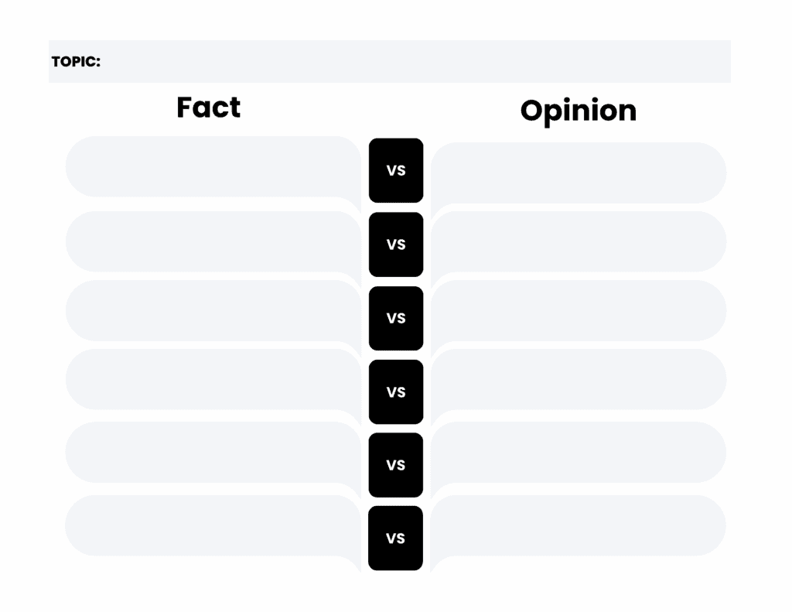Click the second Fact text box
Viewport: 792px width, 612px height.
(x=213, y=241)
